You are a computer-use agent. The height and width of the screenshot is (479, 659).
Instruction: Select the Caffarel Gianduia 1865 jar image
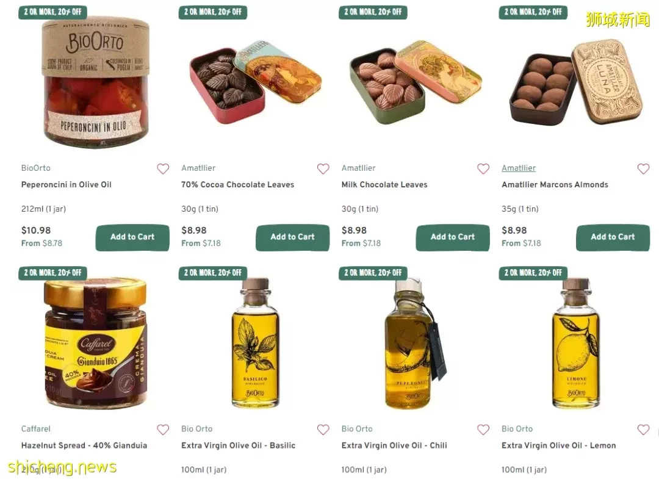(x=96, y=344)
